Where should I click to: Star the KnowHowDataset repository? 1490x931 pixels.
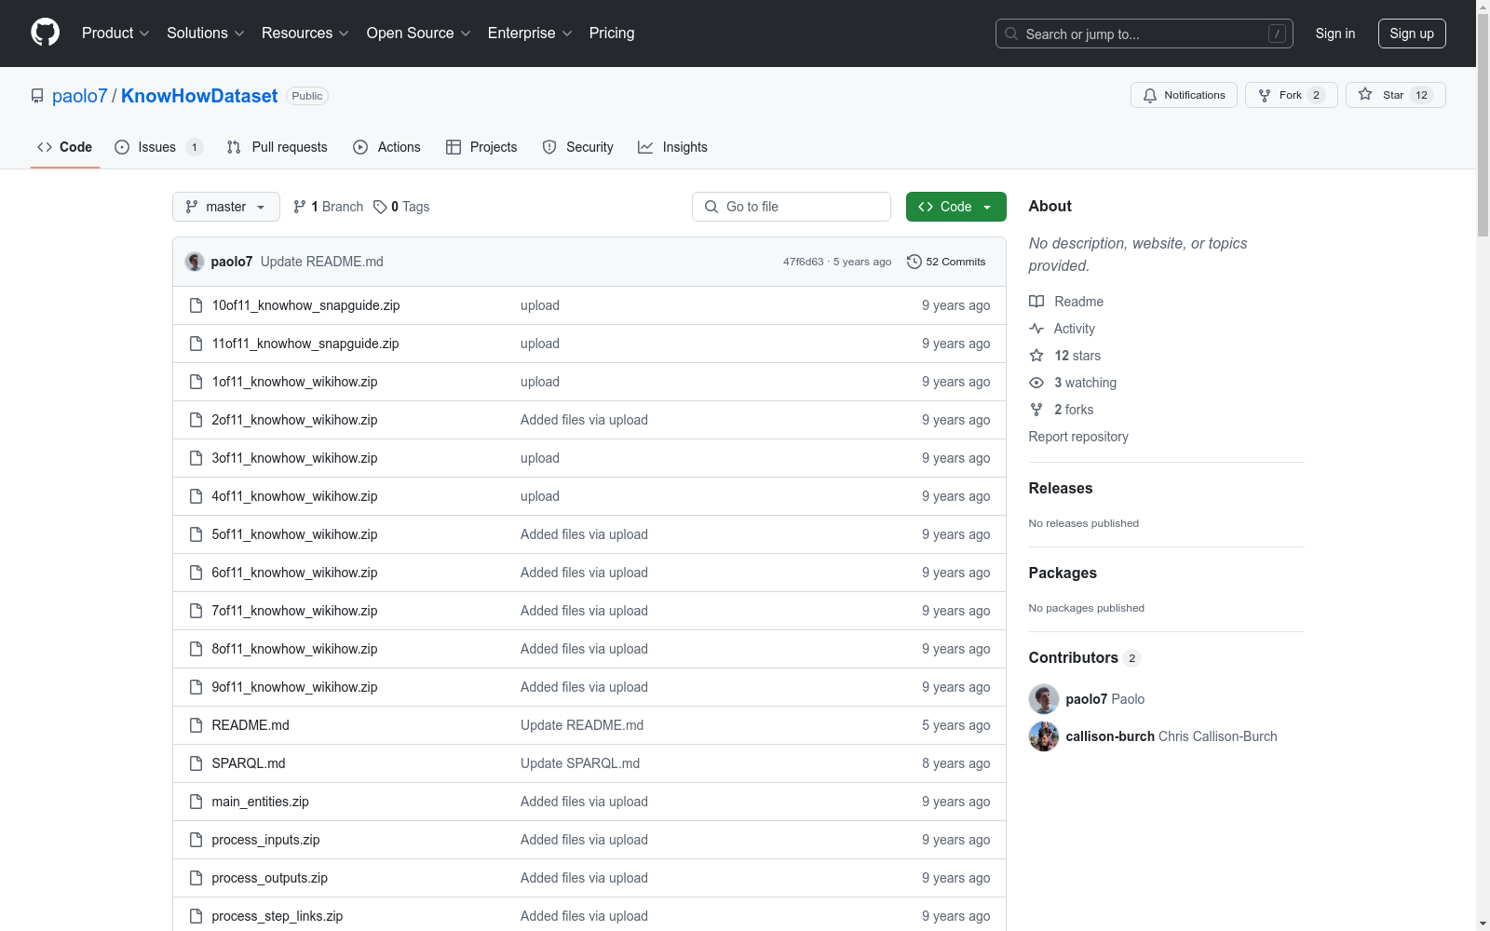click(1395, 95)
